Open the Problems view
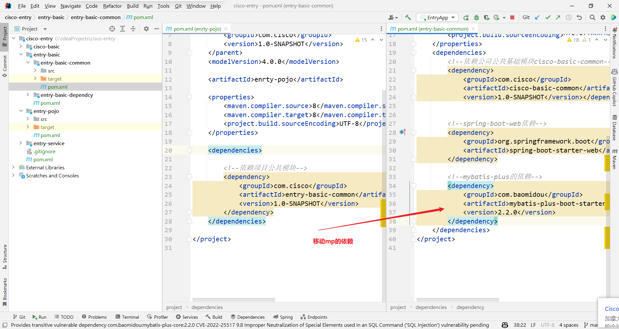This screenshot has width=619, height=329. point(94,317)
